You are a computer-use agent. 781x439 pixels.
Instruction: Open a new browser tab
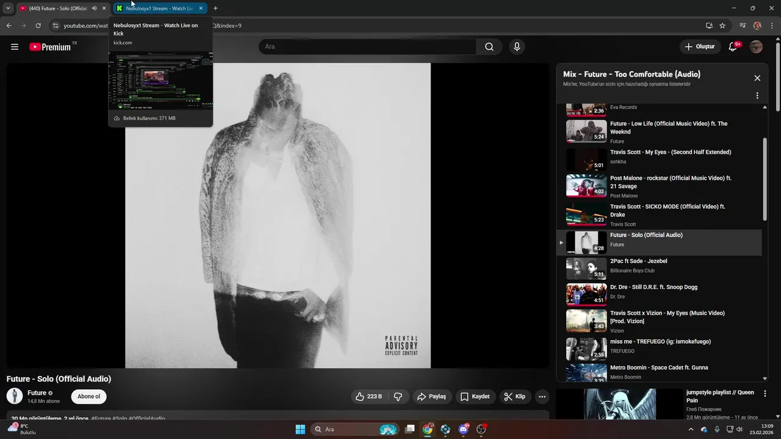coord(215,9)
